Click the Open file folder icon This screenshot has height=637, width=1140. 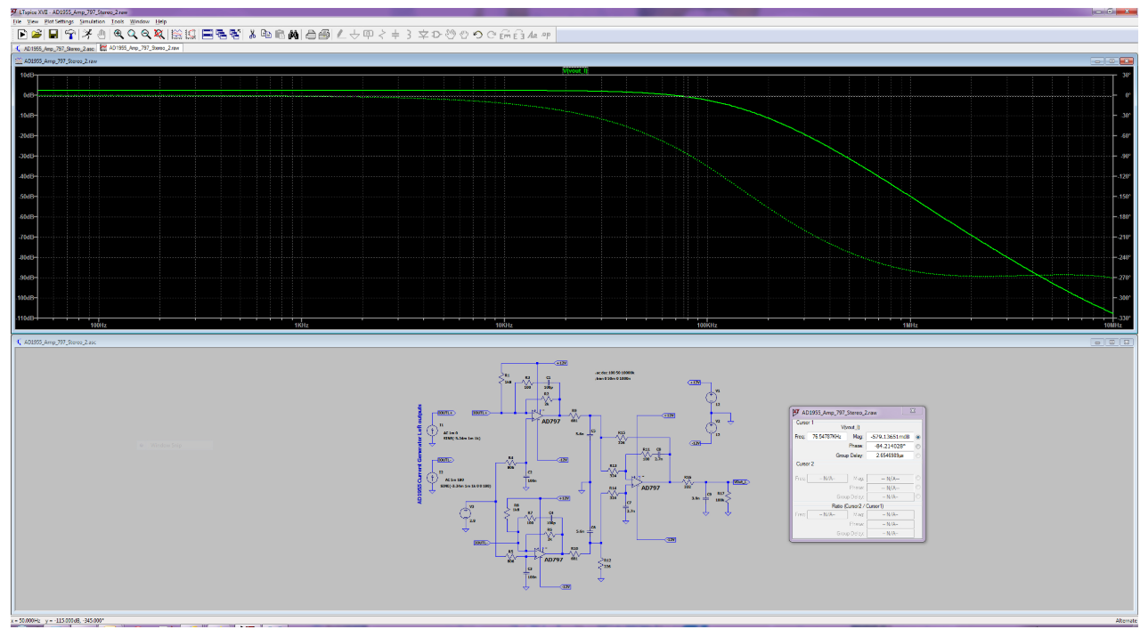click(37, 34)
